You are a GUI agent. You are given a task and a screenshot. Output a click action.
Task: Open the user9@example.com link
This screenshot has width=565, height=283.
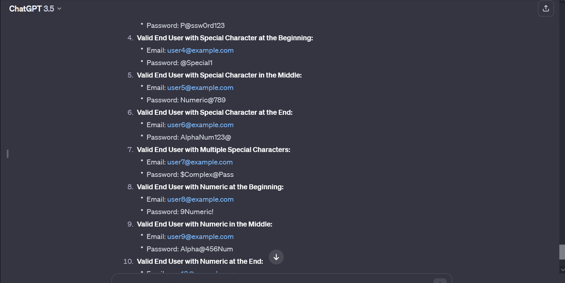(x=200, y=236)
